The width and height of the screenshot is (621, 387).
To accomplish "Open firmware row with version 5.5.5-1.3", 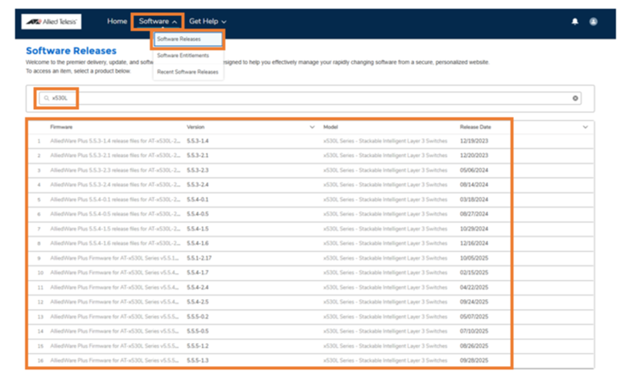I will click(311, 360).
